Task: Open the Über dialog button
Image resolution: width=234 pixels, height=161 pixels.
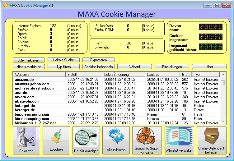Action: (x=209, y=67)
